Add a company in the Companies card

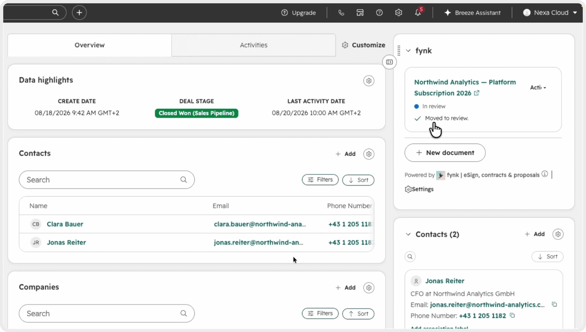(346, 288)
